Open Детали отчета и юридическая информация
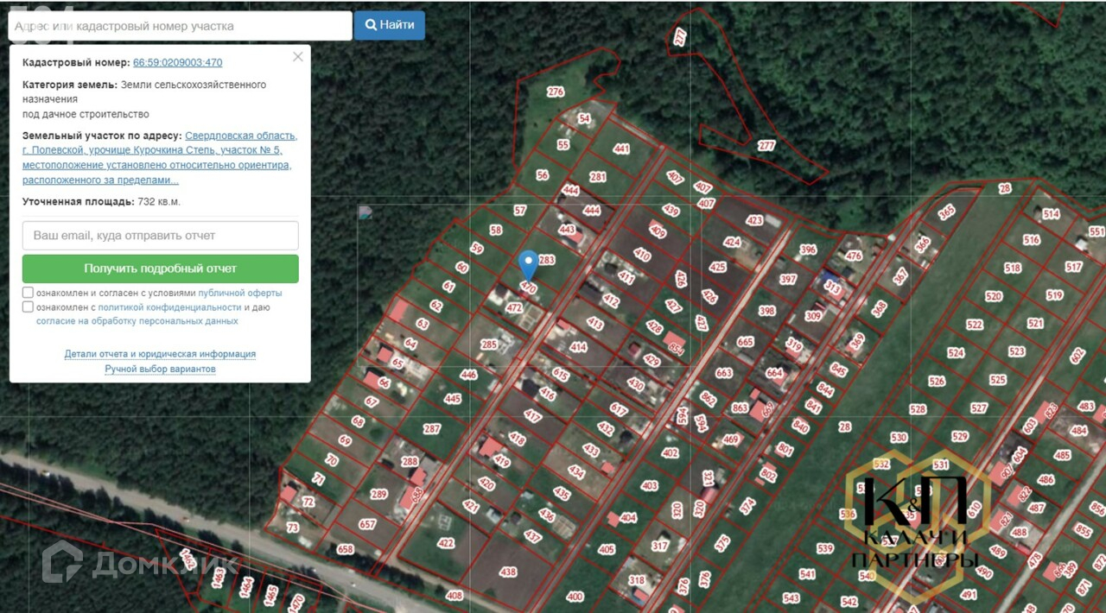1106x613 pixels. pyautogui.click(x=160, y=354)
